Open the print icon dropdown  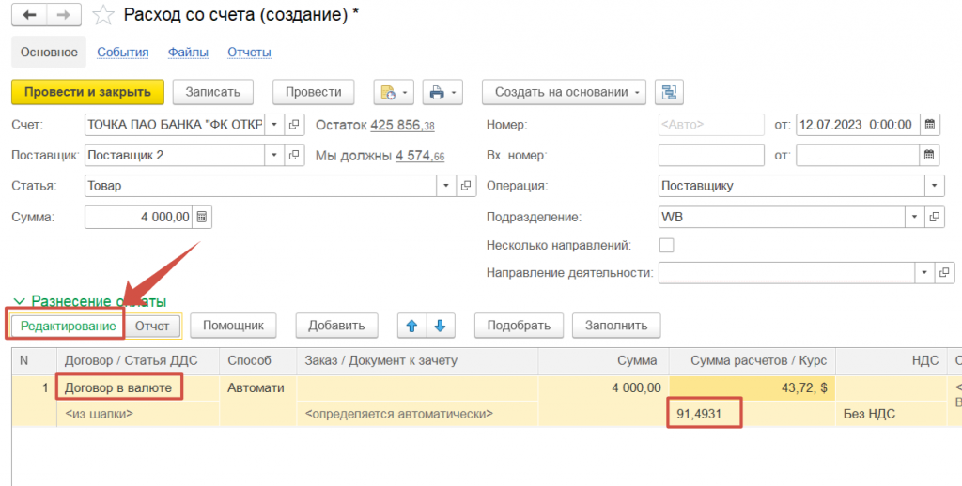[x=443, y=92]
